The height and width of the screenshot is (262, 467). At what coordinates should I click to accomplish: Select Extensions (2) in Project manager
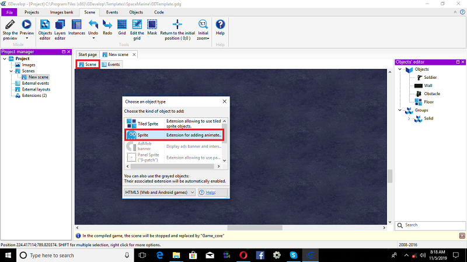[34, 96]
